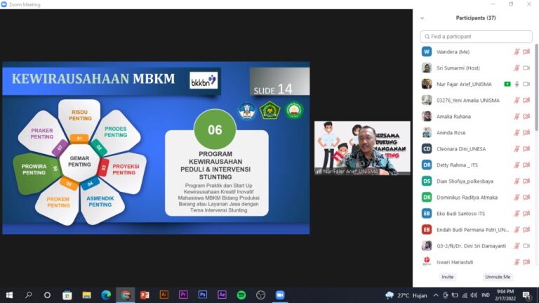This screenshot has height=303, width=539.
Task: Open Spotify from the taskbar
Action: click(x=241, y=295)
